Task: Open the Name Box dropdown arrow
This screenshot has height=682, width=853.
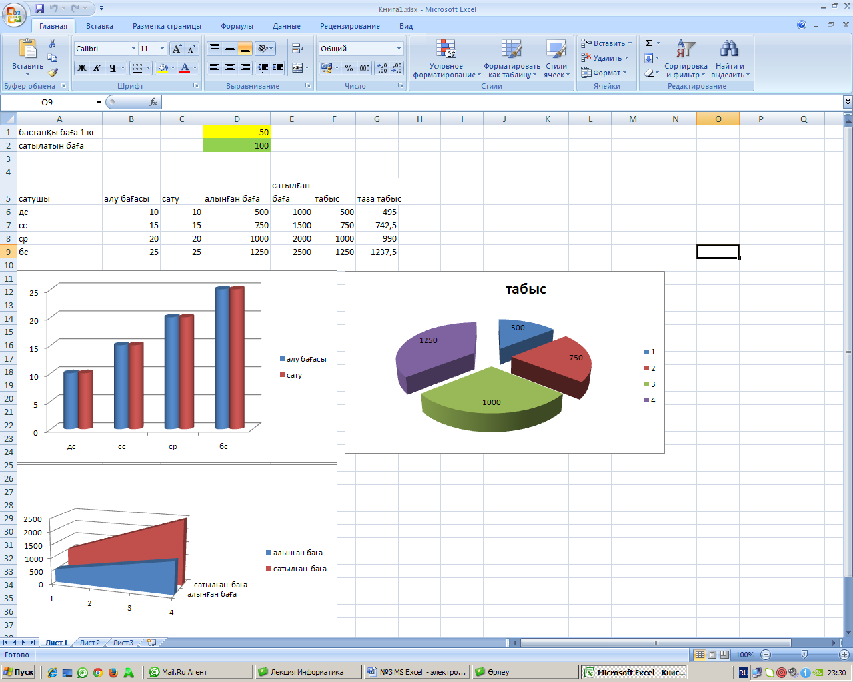Action: pos(99,102)
